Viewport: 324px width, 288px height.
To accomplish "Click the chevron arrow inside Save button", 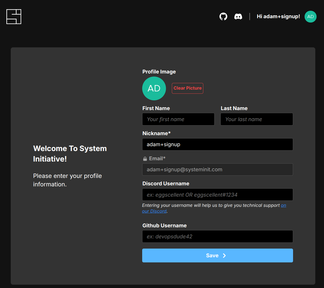I will [x=224, y=255].
